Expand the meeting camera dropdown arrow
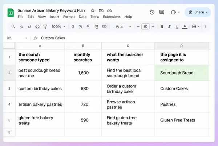Viewport: 218px width, 146px height. tap(179, 12)
